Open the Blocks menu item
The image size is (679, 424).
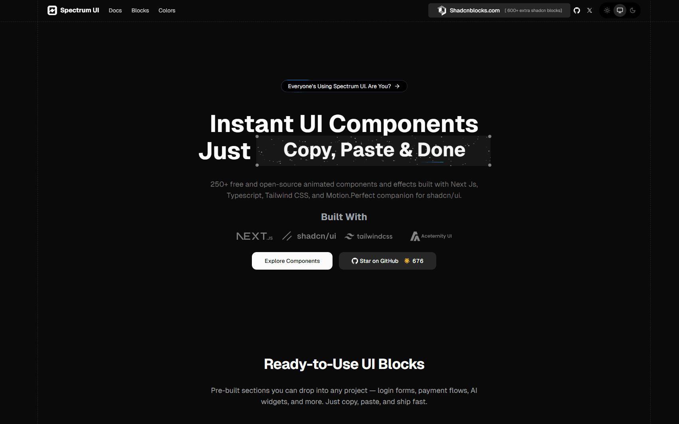140,10
